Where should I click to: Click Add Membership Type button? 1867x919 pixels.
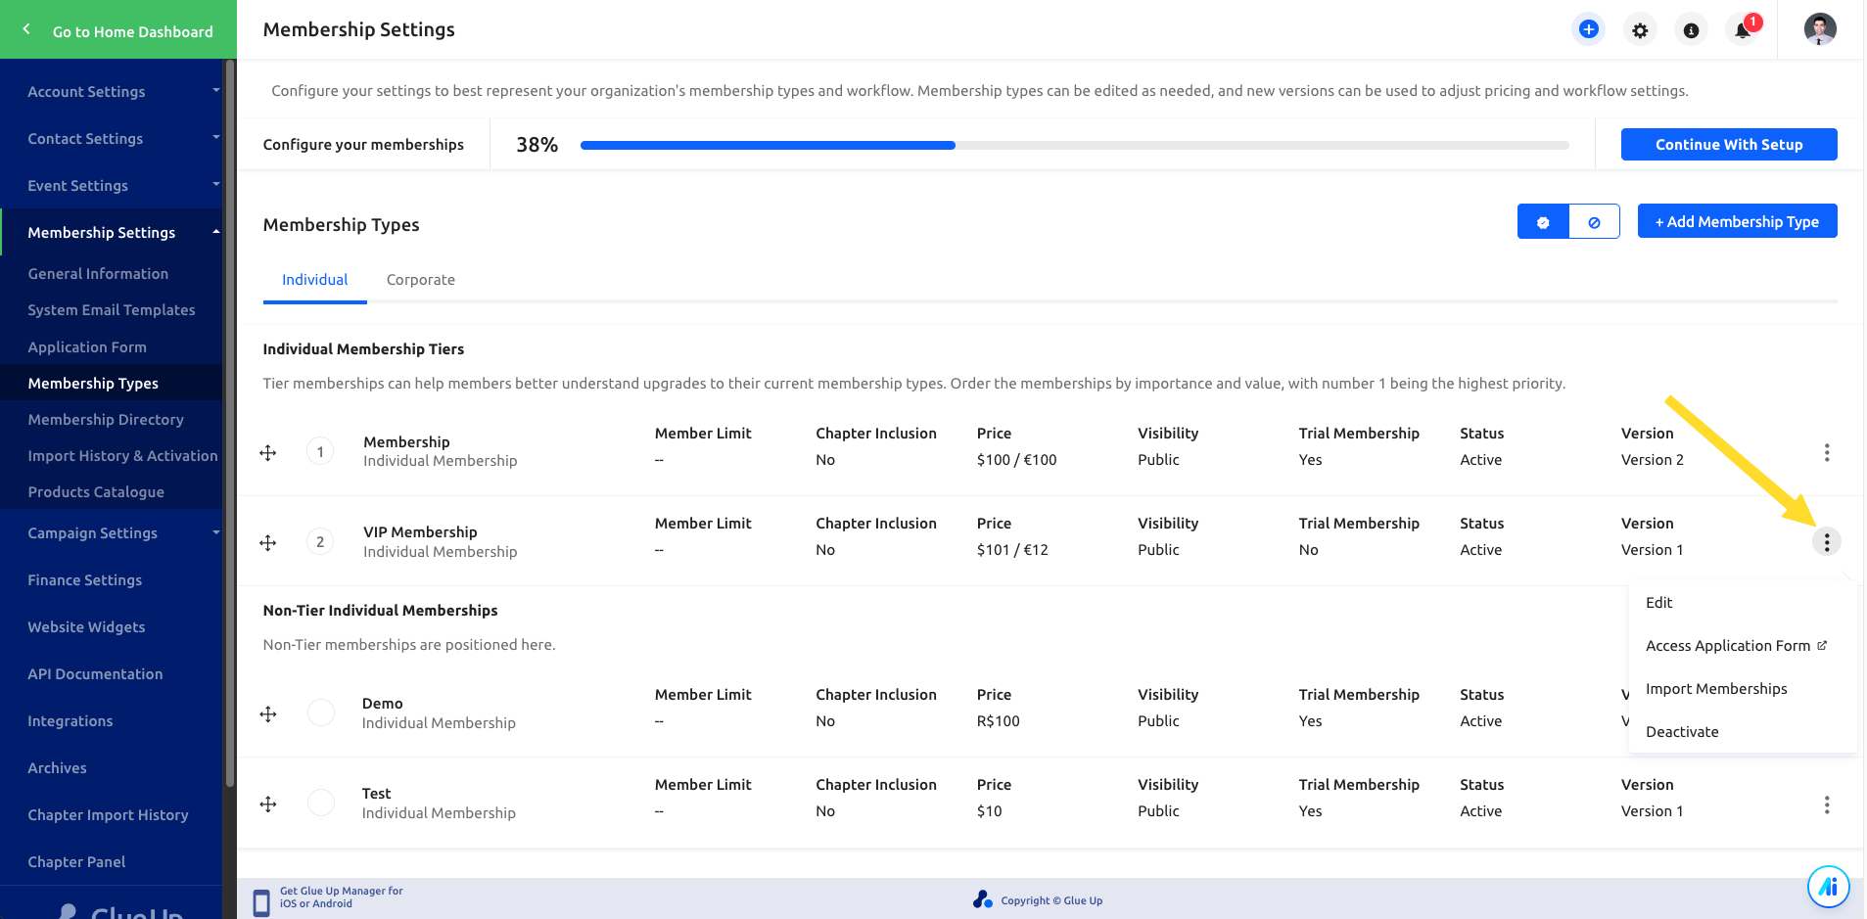click(1737, 222)
